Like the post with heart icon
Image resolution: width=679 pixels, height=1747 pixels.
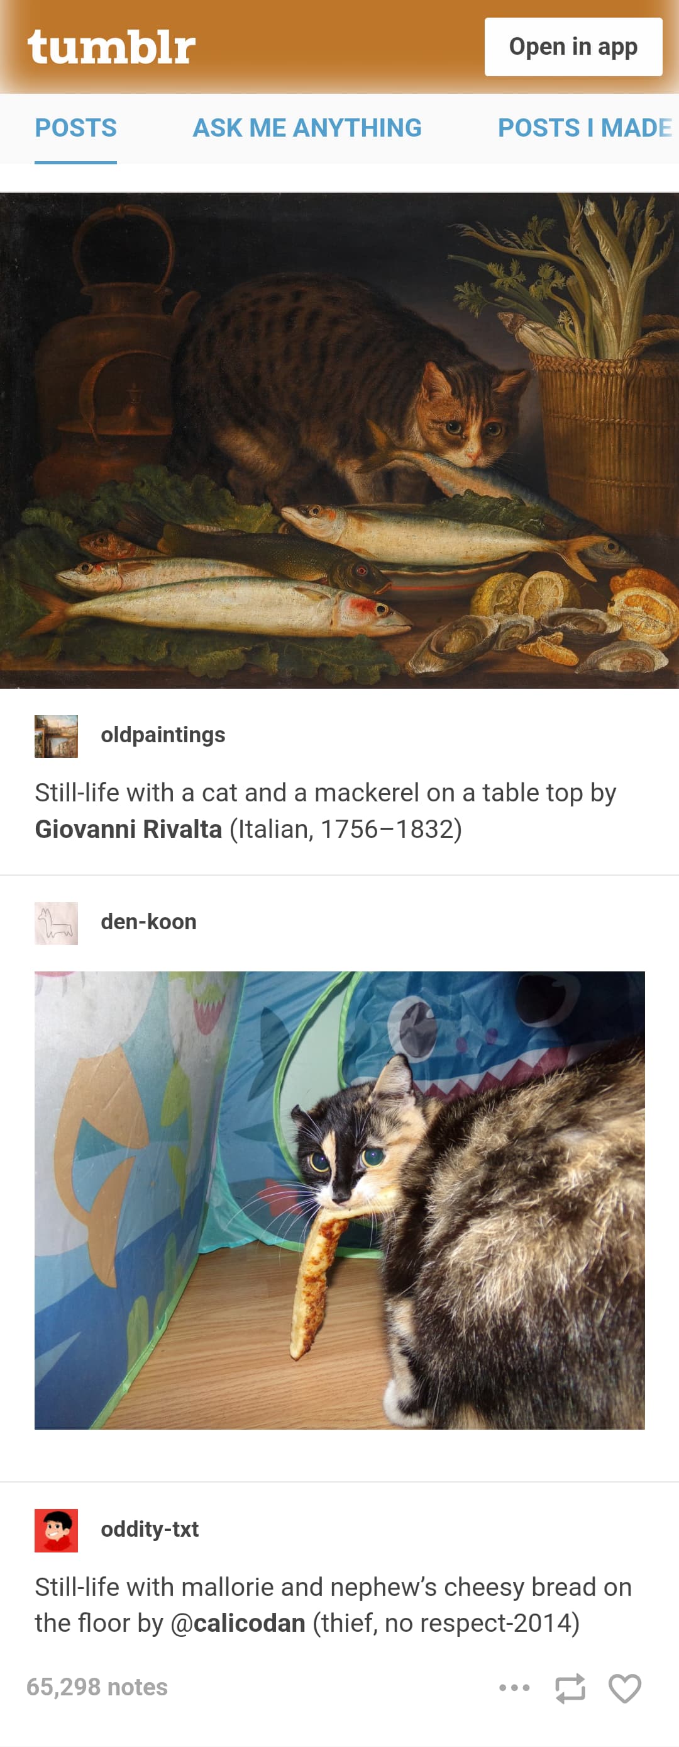click(625, 1688)
